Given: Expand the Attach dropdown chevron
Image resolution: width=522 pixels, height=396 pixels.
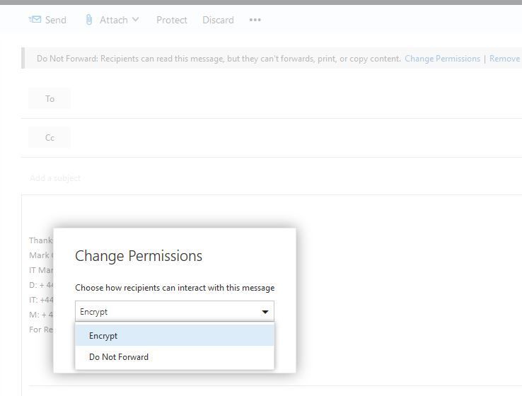Looking at the screenshot, I should click(136, 20).
